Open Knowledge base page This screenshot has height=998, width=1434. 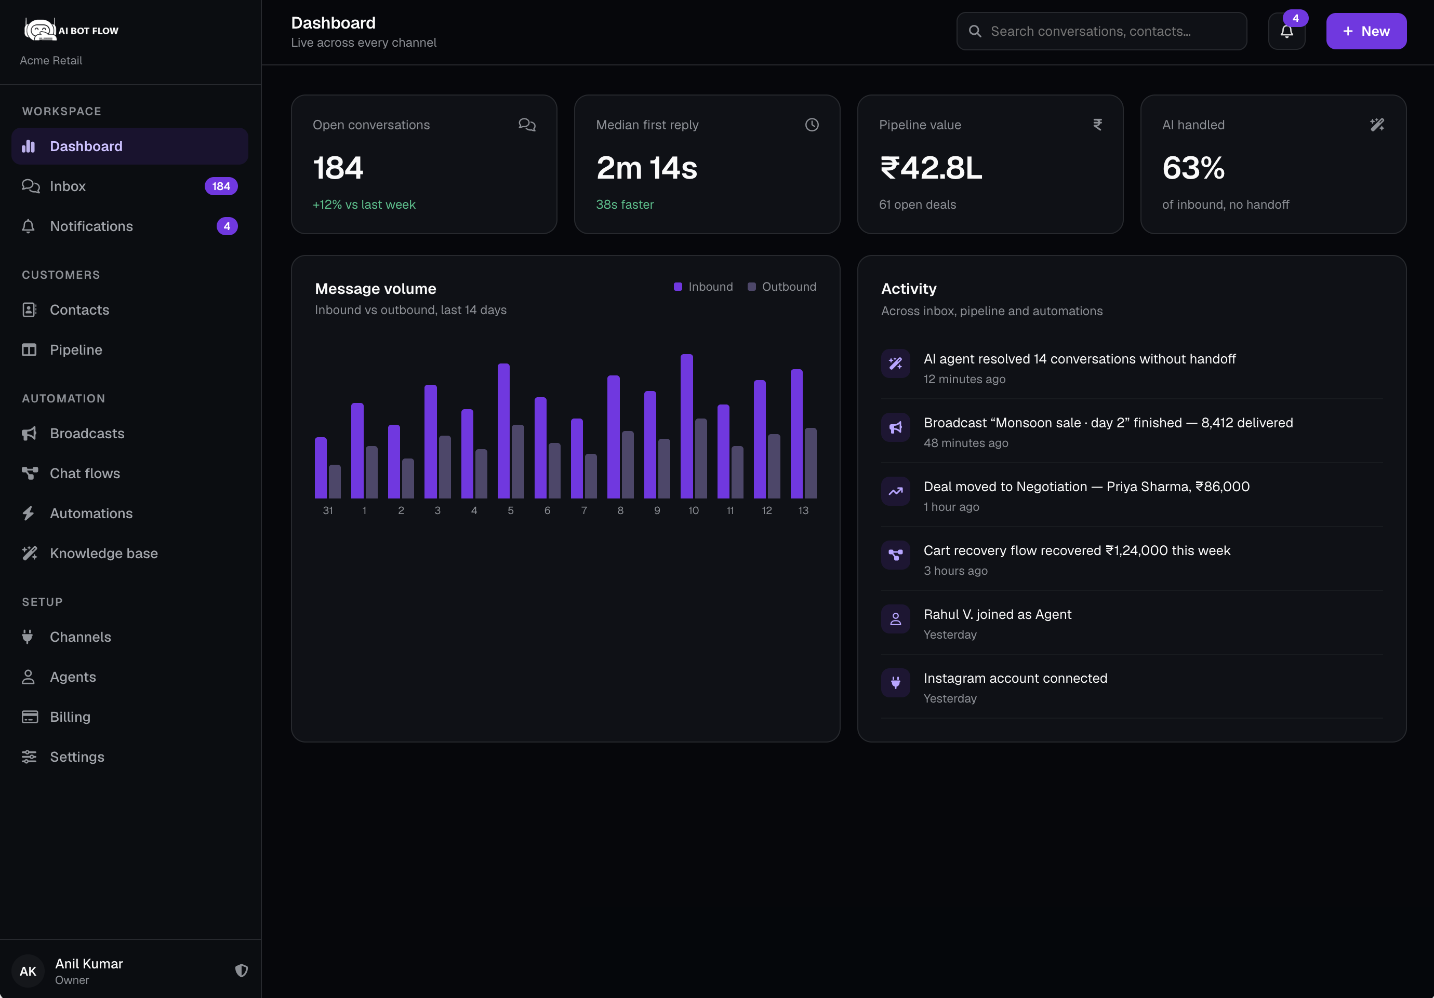[x=130, y=553]
